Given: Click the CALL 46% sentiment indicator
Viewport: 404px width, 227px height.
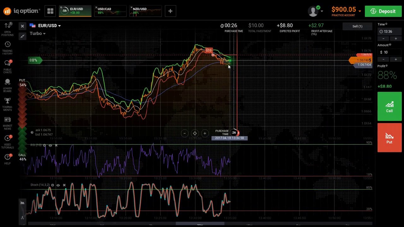Looking at the screenshot, I should [x=22, y=157].
